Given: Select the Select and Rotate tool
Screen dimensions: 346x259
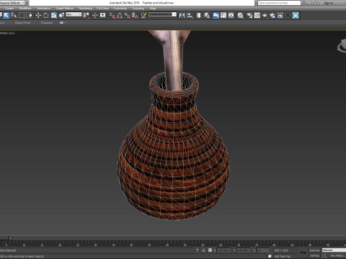Looking at the screenshot, I should (x=46, y=15).
